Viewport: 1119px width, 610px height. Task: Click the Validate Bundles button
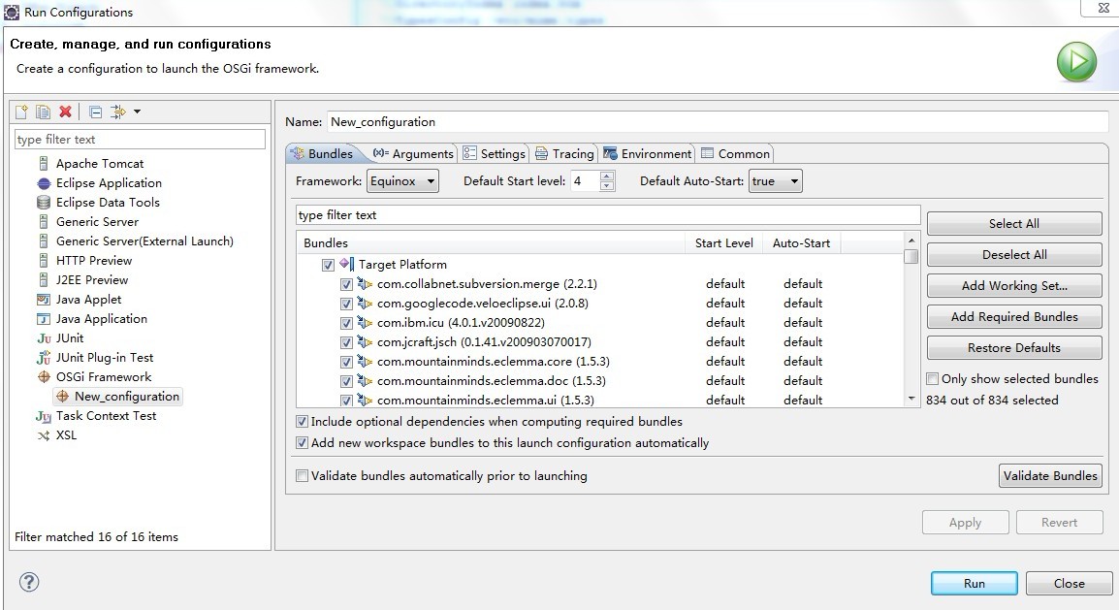[1050, 476]
